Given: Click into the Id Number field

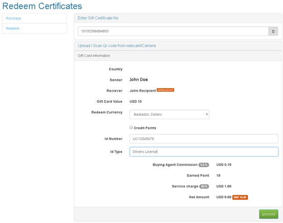Looking at the screenshot, I should [x=204, y=139].
